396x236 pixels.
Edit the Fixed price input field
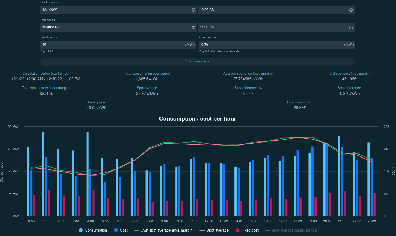point(112,45)
